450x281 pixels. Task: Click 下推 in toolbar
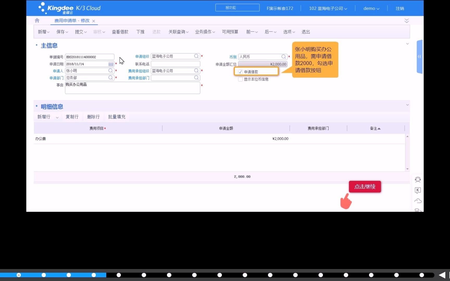[140, 32]
